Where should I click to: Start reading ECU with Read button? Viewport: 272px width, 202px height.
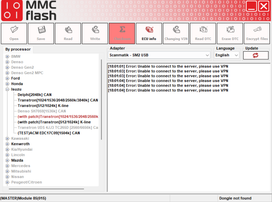(x=68, y=33)
